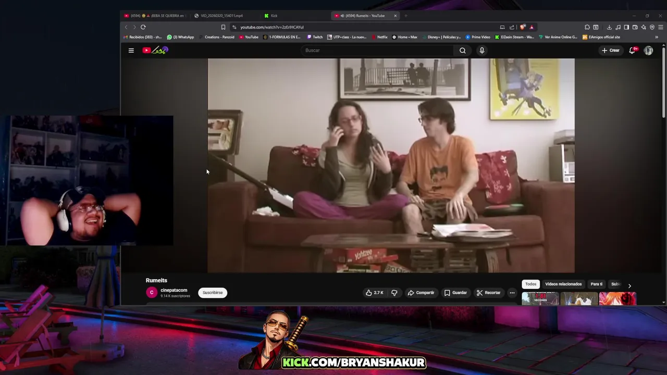Share this page from the address bar
667x375 pixels.
(x=512, y=27)
